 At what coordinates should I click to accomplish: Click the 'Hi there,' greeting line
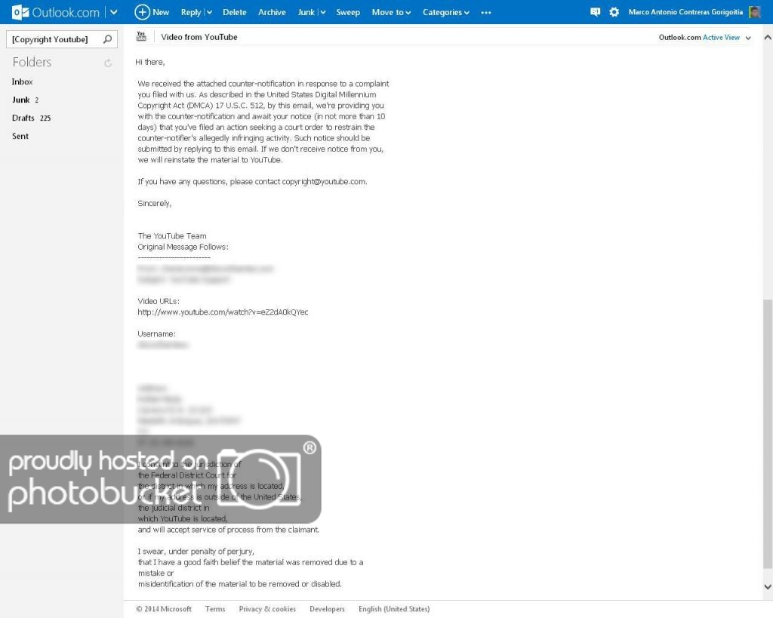pyautogui.click(x=150, y=62)
